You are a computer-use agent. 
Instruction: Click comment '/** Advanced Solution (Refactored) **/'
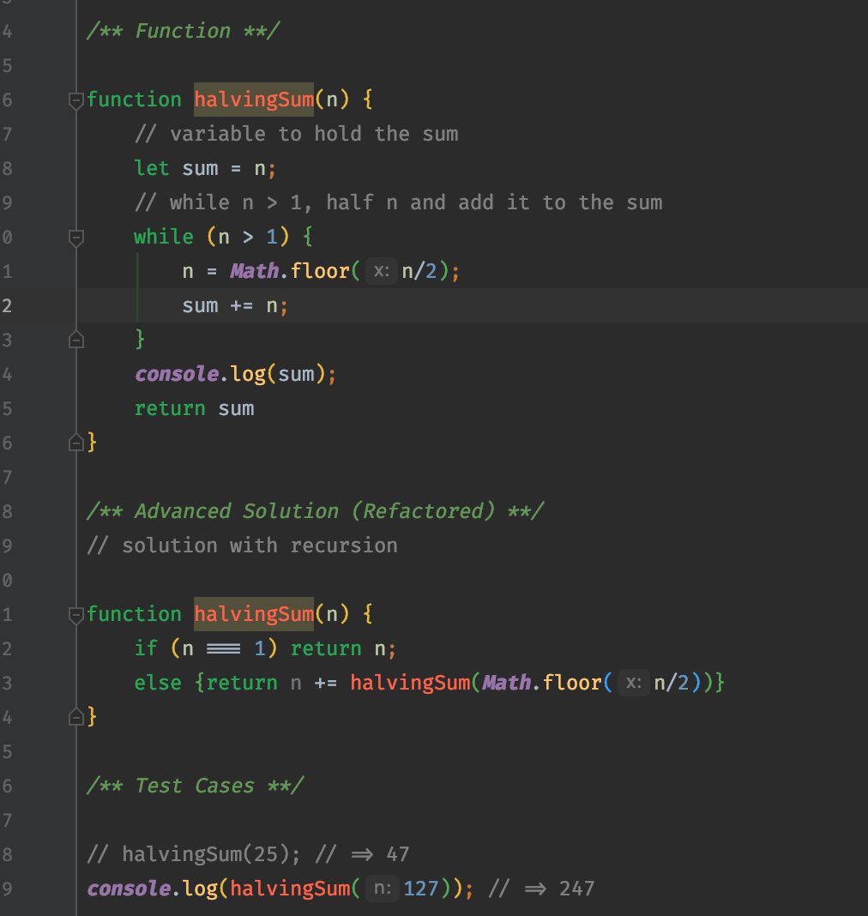[315, 511]
